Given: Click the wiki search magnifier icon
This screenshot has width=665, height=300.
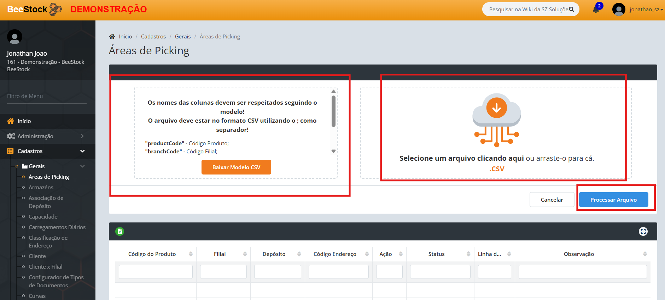Looking at the screenshot, I should pos(571,10).
